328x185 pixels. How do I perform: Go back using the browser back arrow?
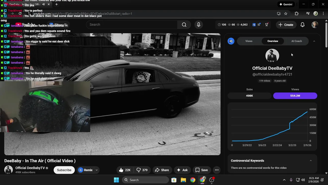5,14
